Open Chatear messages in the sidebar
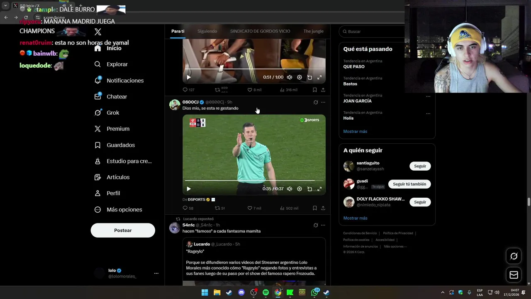 tap(111, 96)
